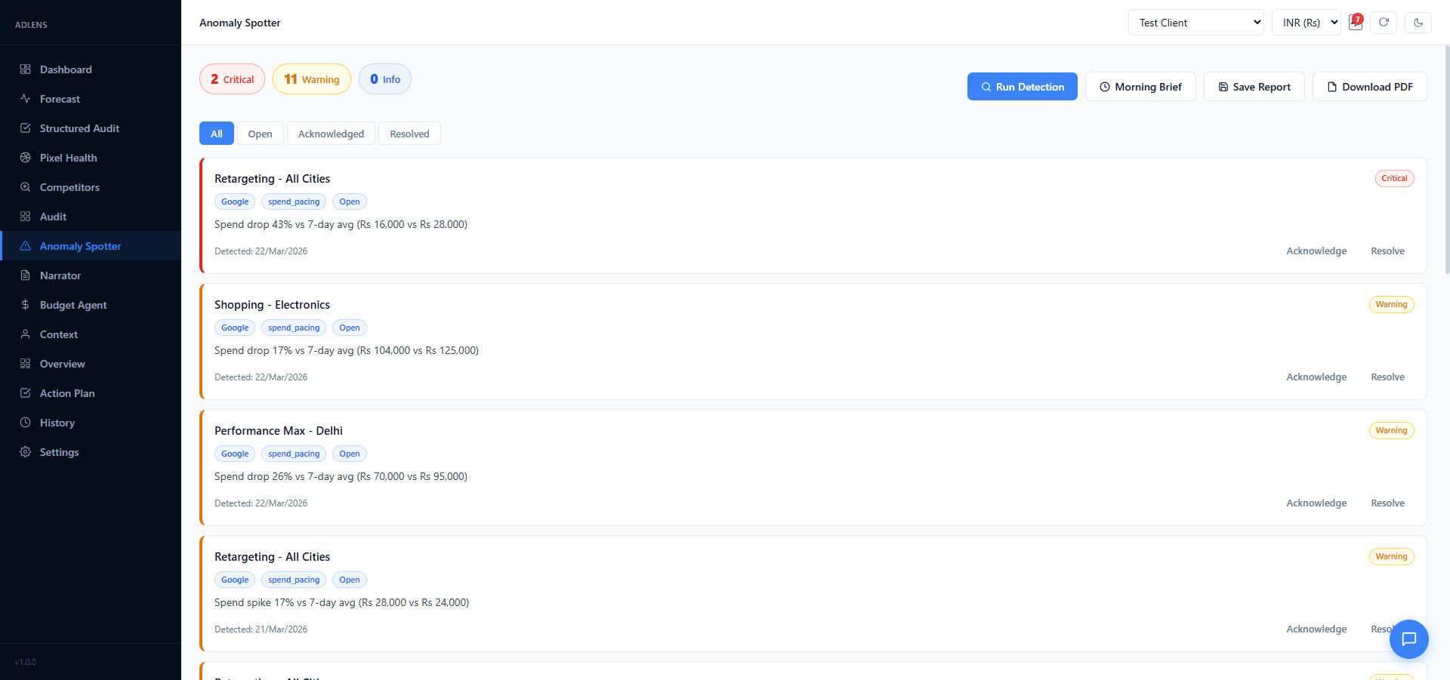
Task: Resolve the Performance Max - Delhi anomaly
Action: (1387, 503)
